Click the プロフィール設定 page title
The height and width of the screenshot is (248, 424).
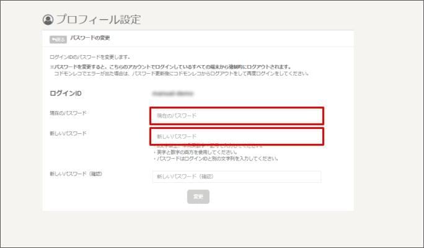click(99, 20)
